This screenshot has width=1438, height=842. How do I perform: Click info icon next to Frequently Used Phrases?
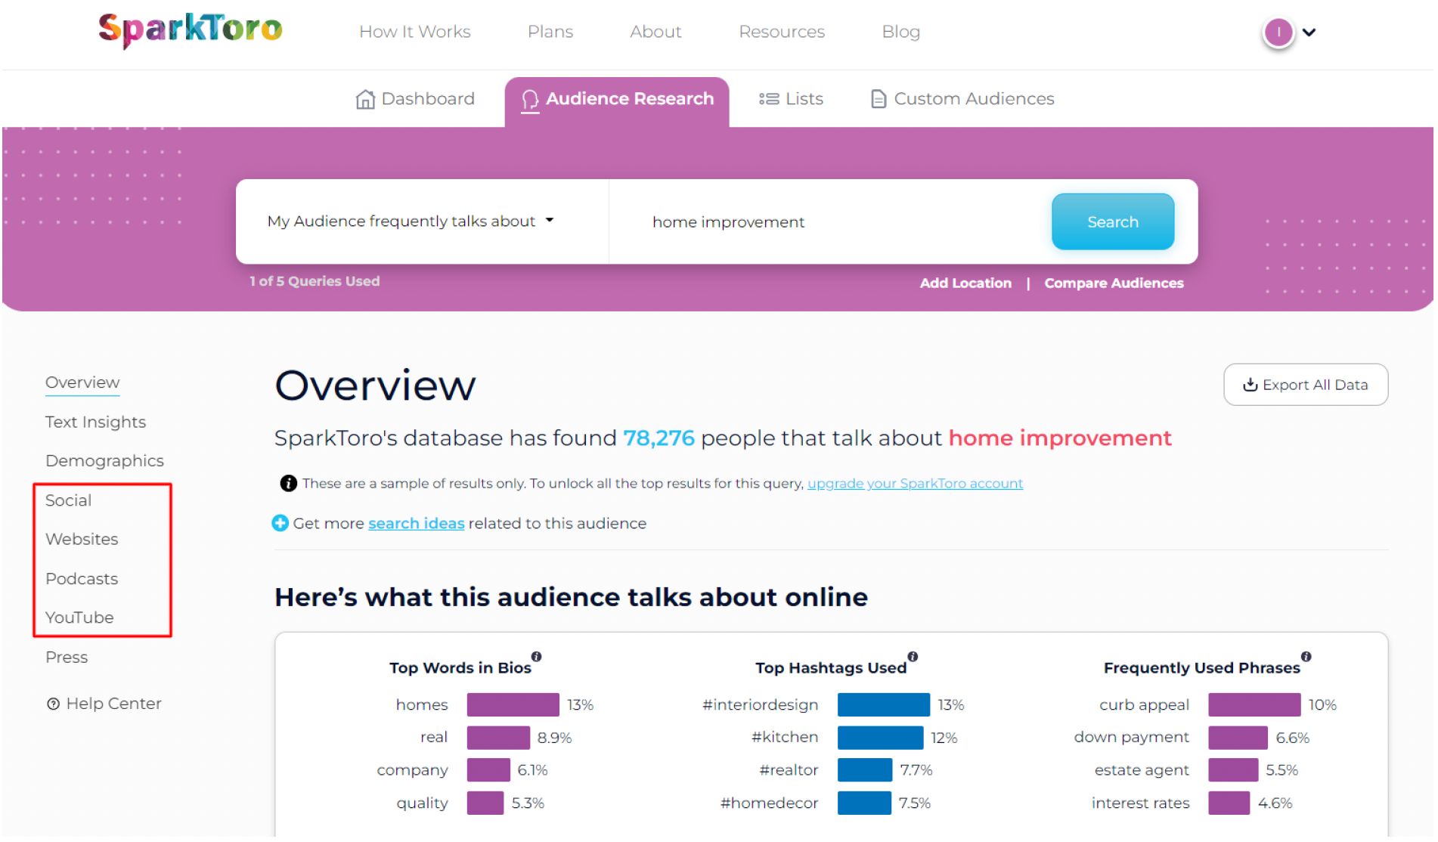1306,657
